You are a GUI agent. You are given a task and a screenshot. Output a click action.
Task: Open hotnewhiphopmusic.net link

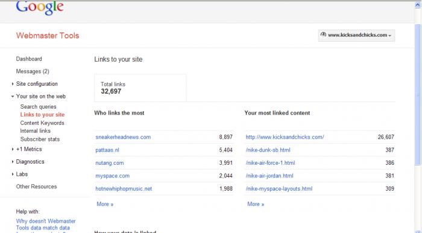point(124,189)
